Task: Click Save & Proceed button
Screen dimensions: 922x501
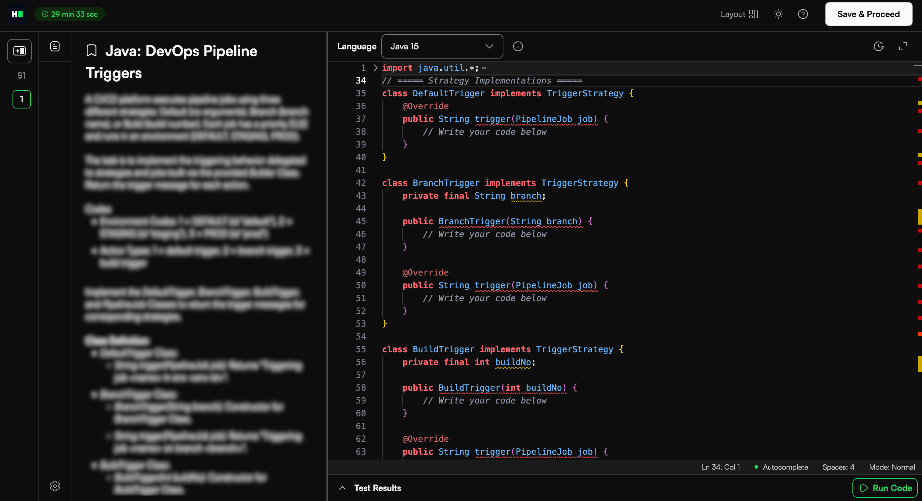Action: pyautogui.click(x=868, y=14)
